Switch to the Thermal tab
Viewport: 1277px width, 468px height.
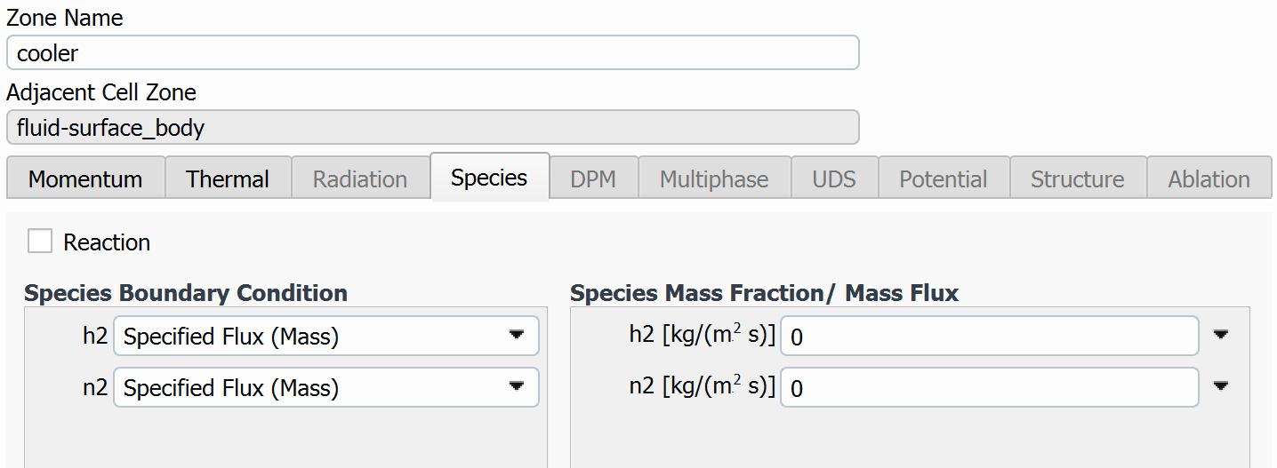(228, 179)
